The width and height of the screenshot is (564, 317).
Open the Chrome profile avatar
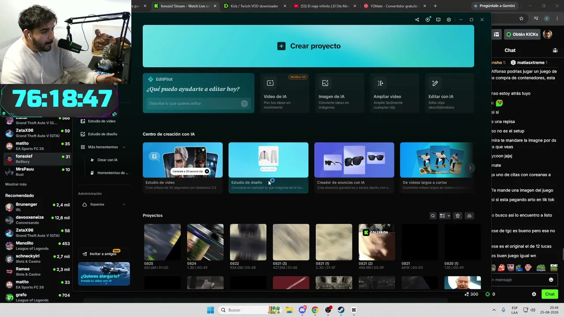(x=547, y=18)
